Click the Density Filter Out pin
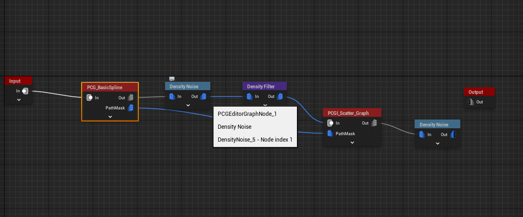The height and width of the screenshot is (217, 523). tap(280, 97)
